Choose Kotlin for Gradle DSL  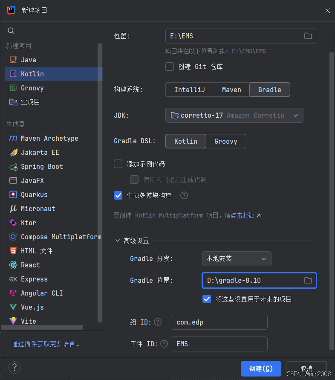(x=186, y=141)
